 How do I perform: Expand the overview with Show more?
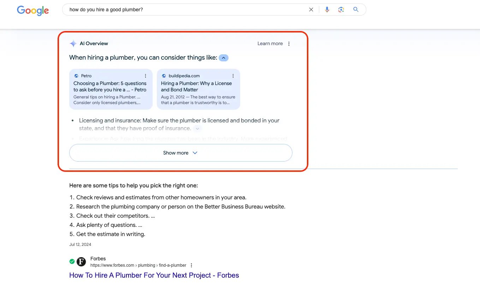click(181, 153)
